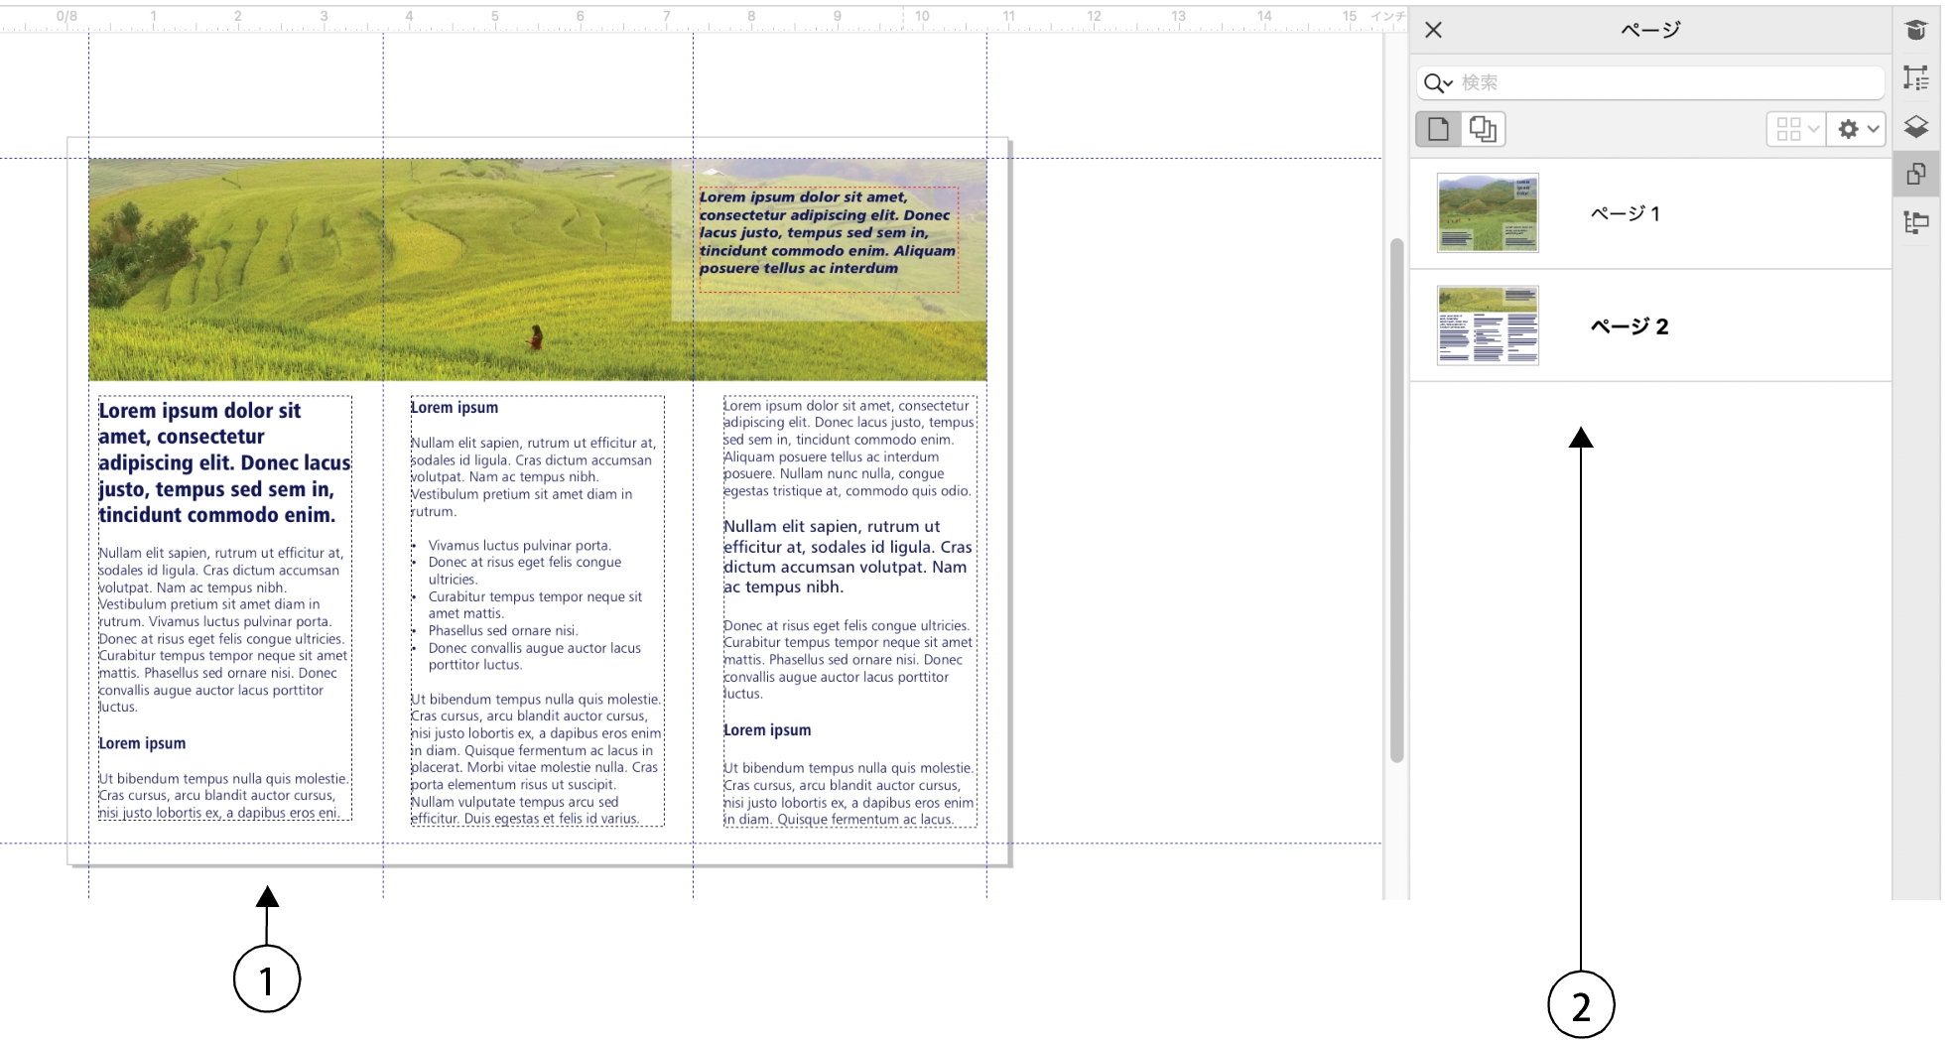The height and width of the screenshot is (1042, 1959).
Task: Open the Objects layers docker icon
Action: point(1915,126)
